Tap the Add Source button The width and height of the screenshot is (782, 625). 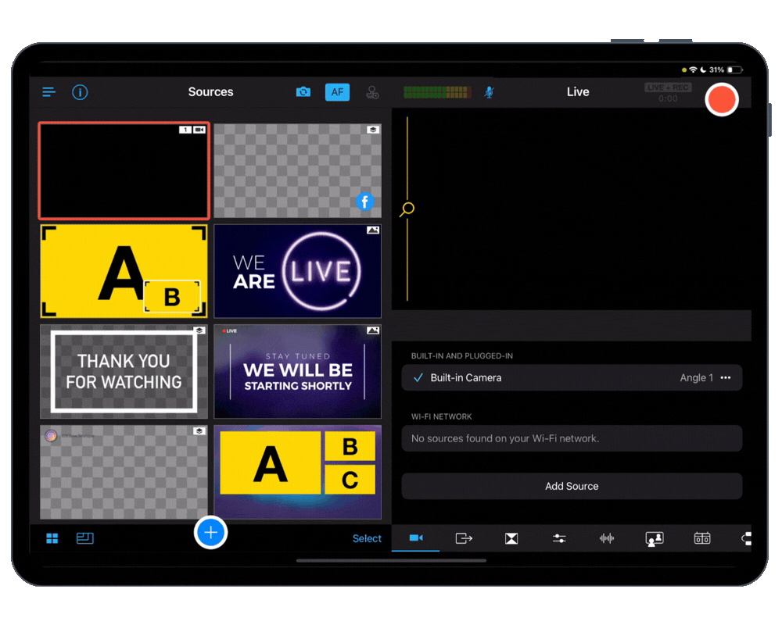(x=572, y=486)
